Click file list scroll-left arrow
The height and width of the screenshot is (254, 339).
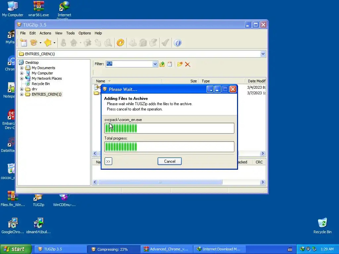click(95, 153)
